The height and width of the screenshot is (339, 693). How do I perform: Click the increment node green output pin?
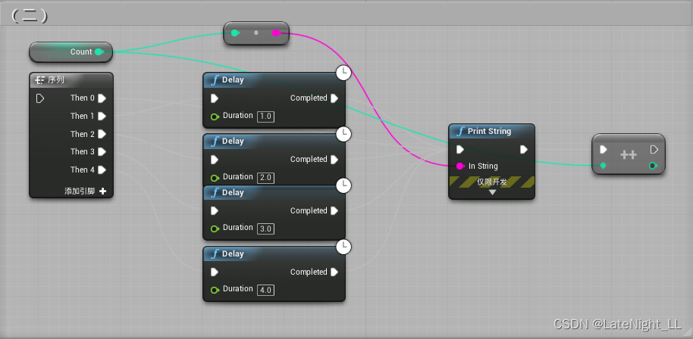click(x=654, y=166)
